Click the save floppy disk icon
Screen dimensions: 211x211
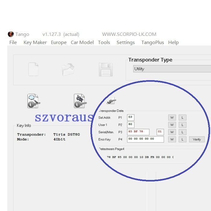(x=105, y=69)
